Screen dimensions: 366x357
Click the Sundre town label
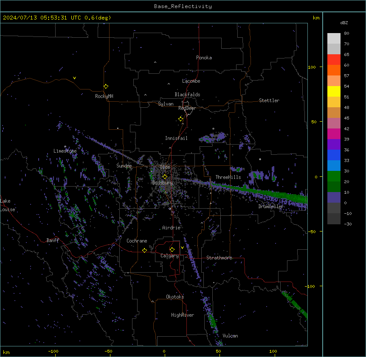tap(124, 166)
